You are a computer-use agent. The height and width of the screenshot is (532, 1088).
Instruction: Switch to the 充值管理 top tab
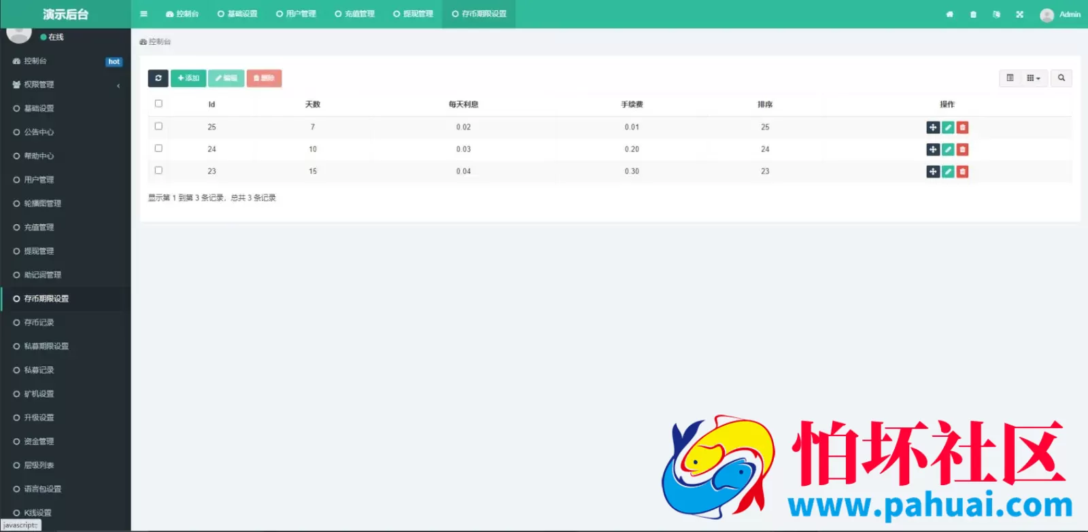(x=354, y=14)
